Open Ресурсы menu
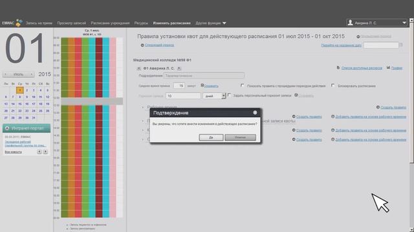This screenshot has width=414, height=232. [x=141, y=23]
